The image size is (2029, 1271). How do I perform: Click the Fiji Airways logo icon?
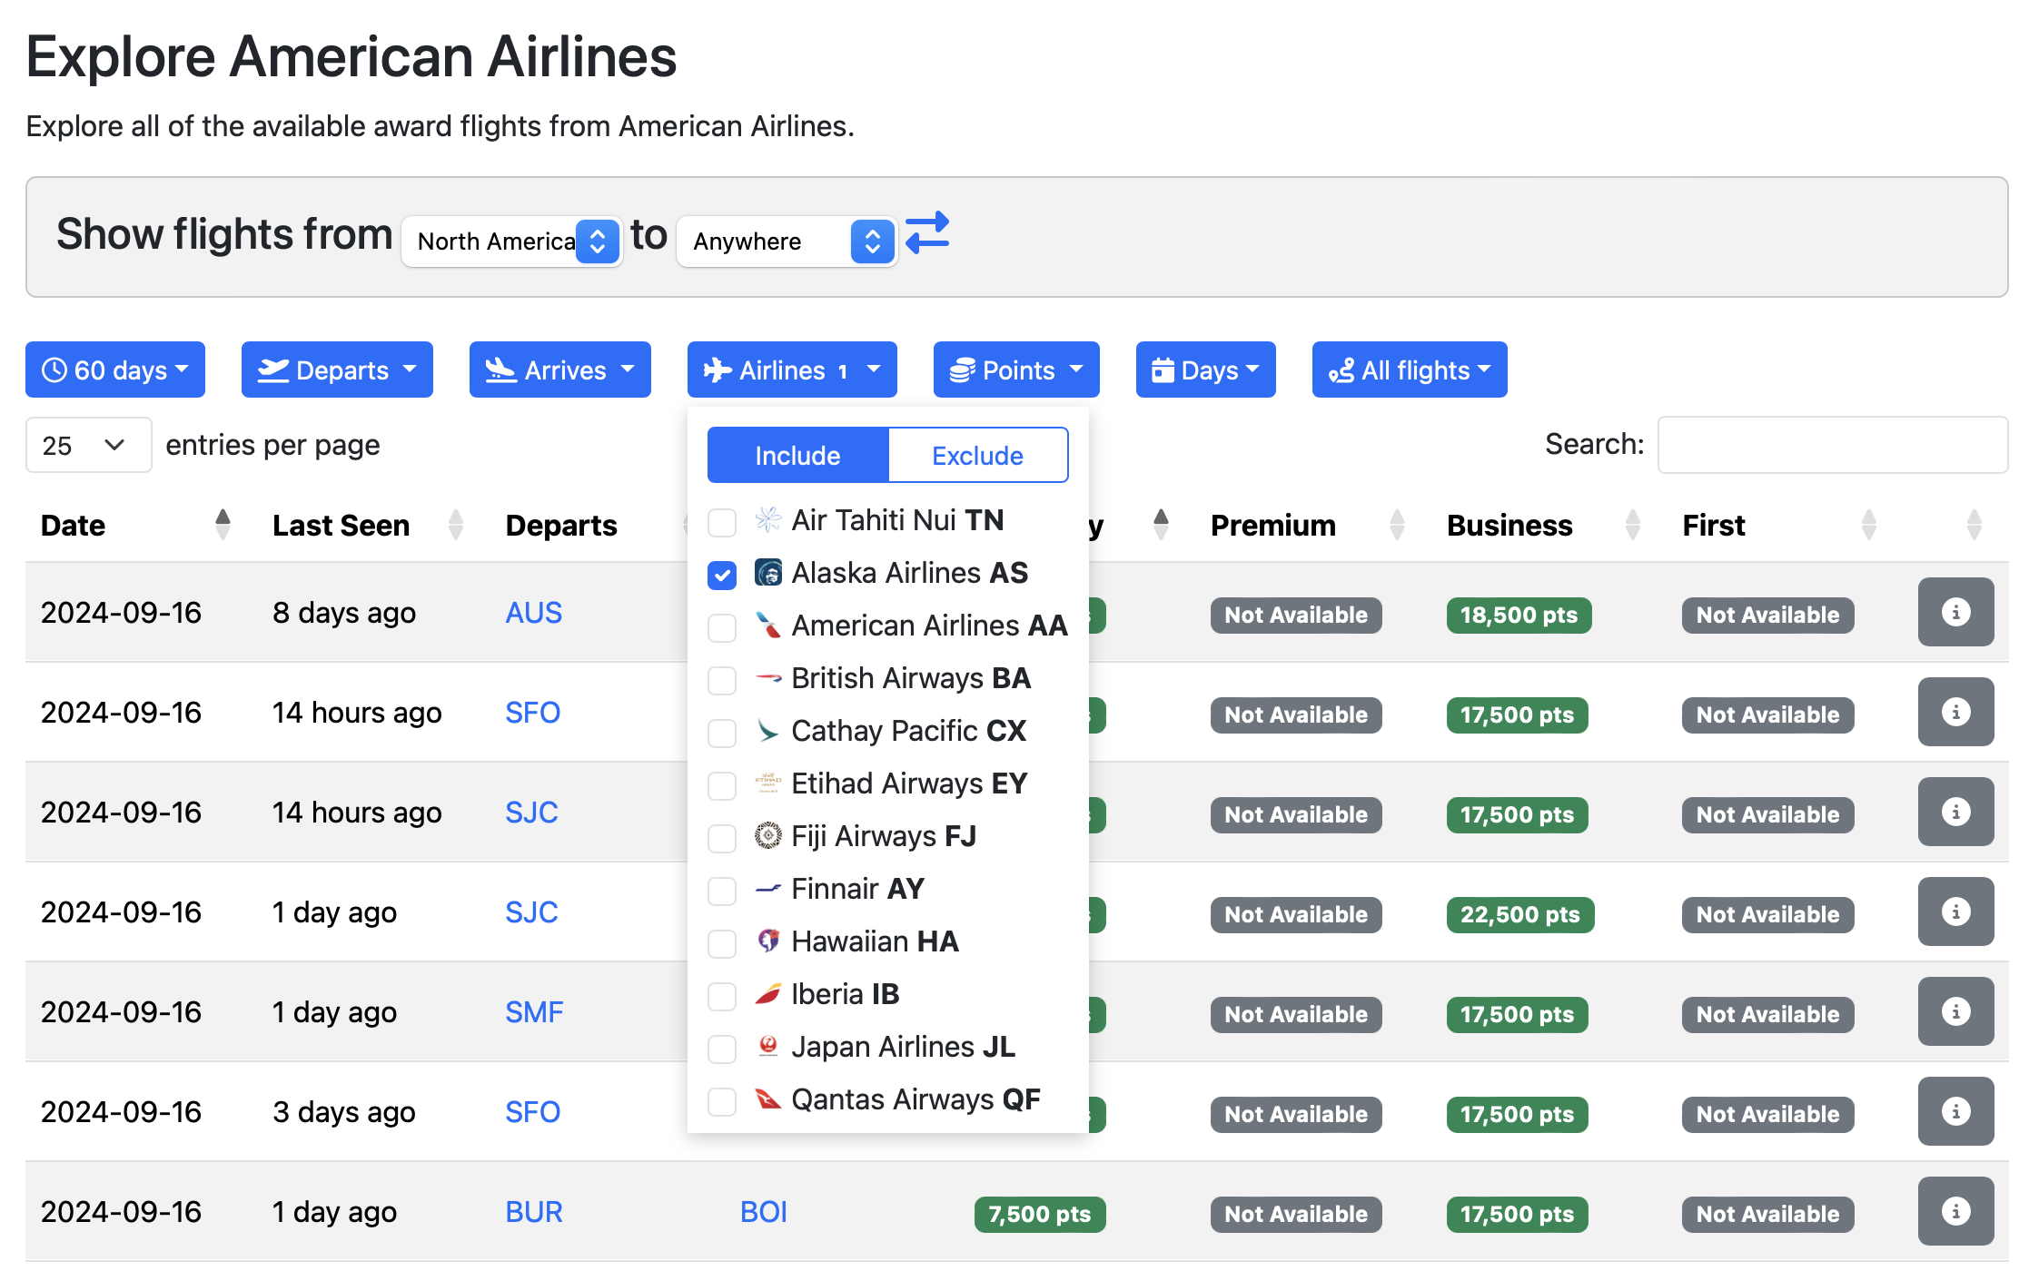pos(768,836)
